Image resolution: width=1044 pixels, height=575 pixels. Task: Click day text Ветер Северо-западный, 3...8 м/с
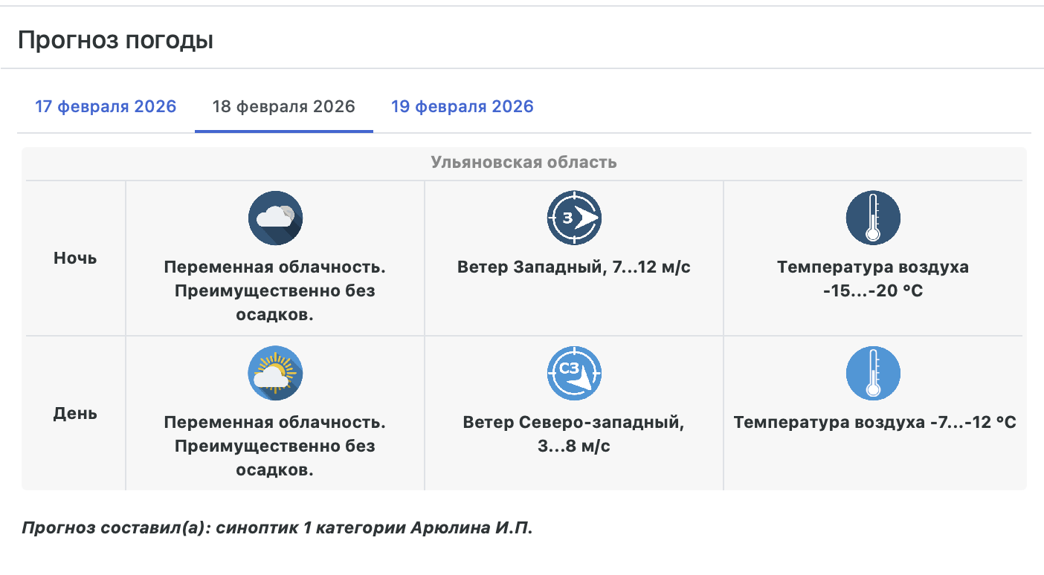click(x=574, y=434)
